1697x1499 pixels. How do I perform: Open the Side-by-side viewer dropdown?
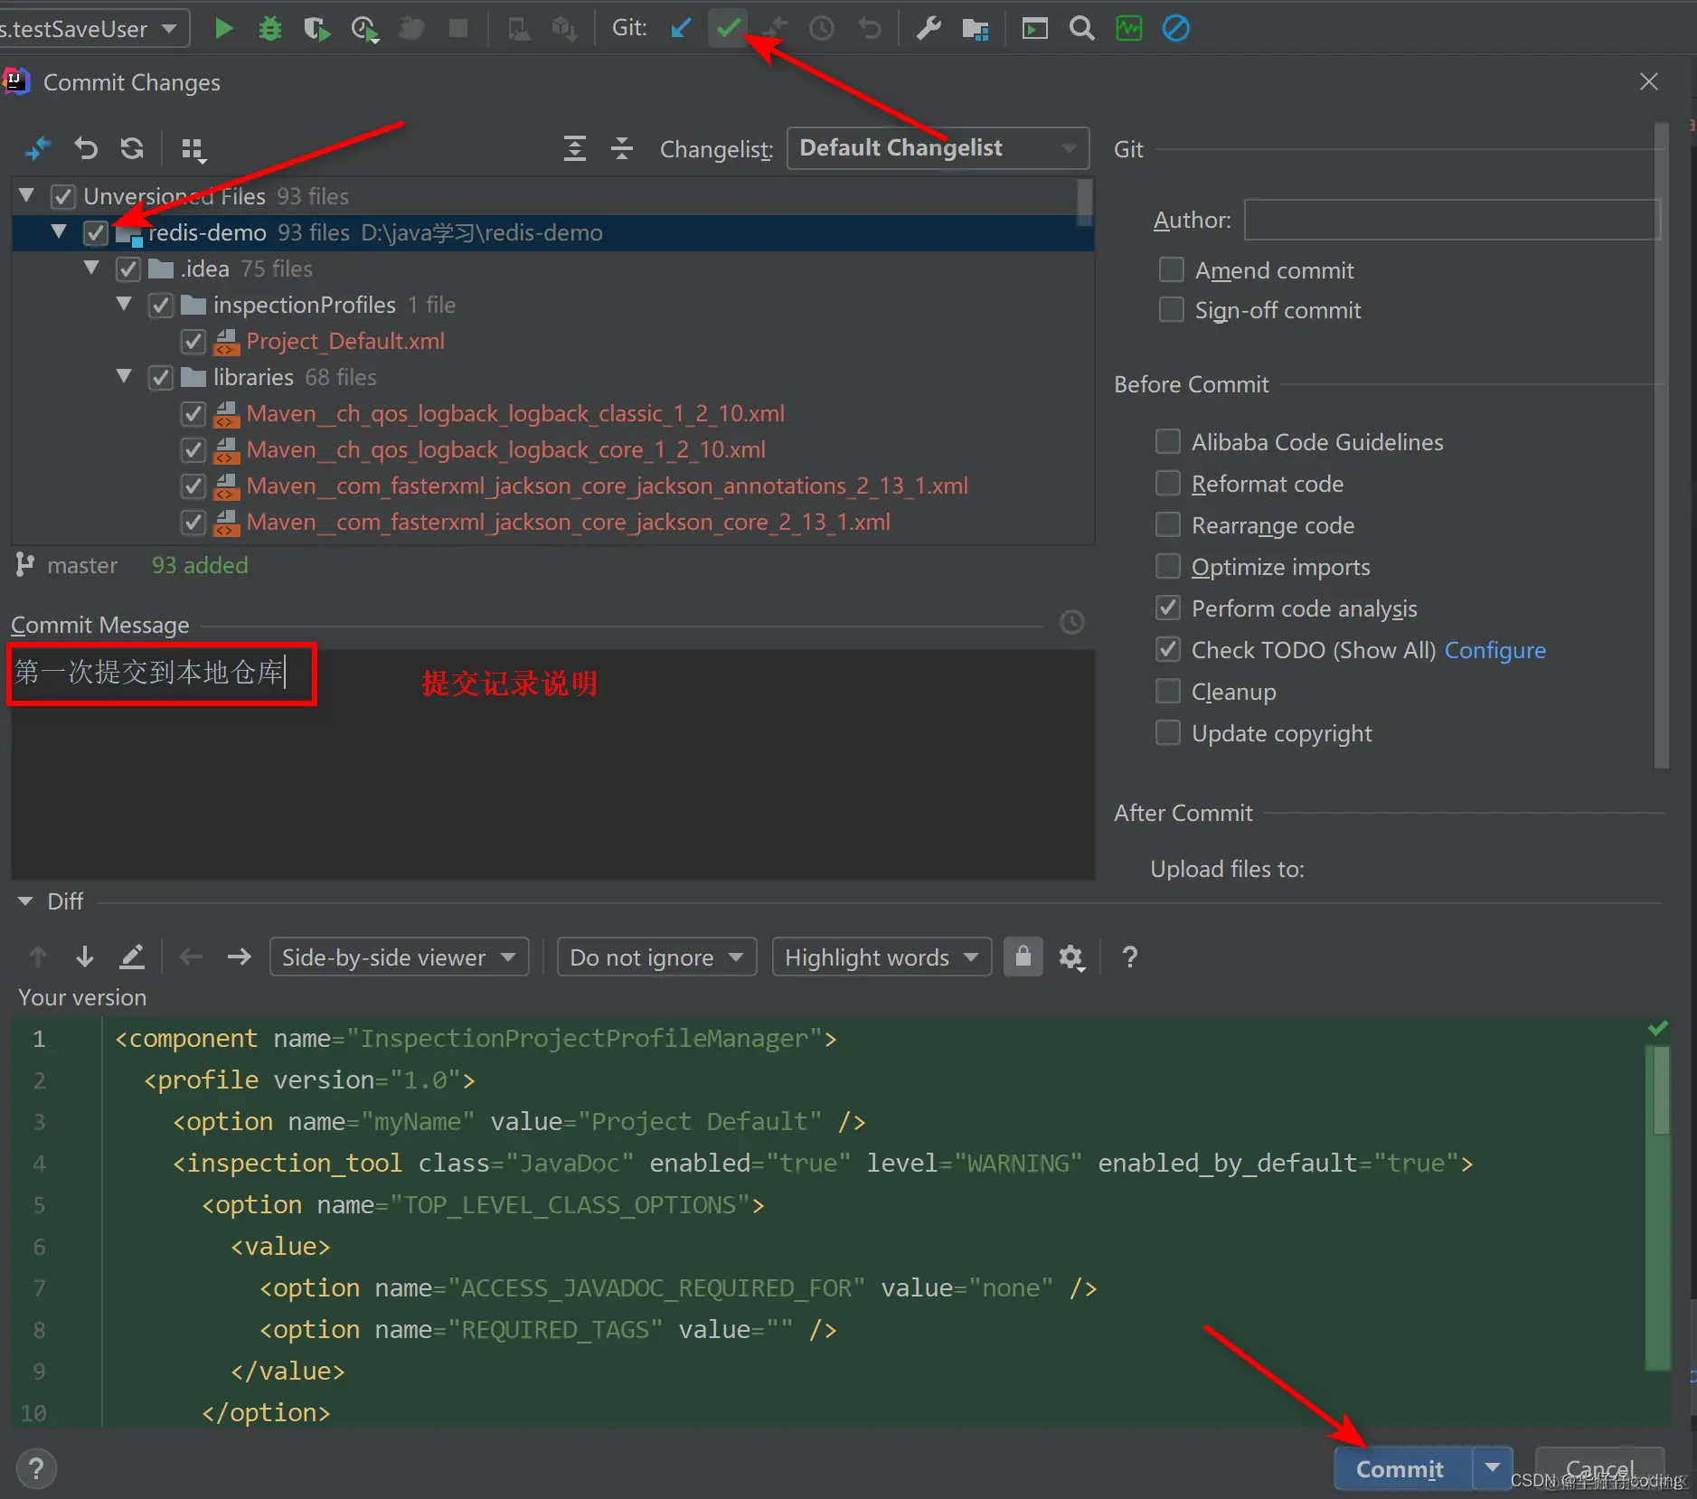pos(399,957)
